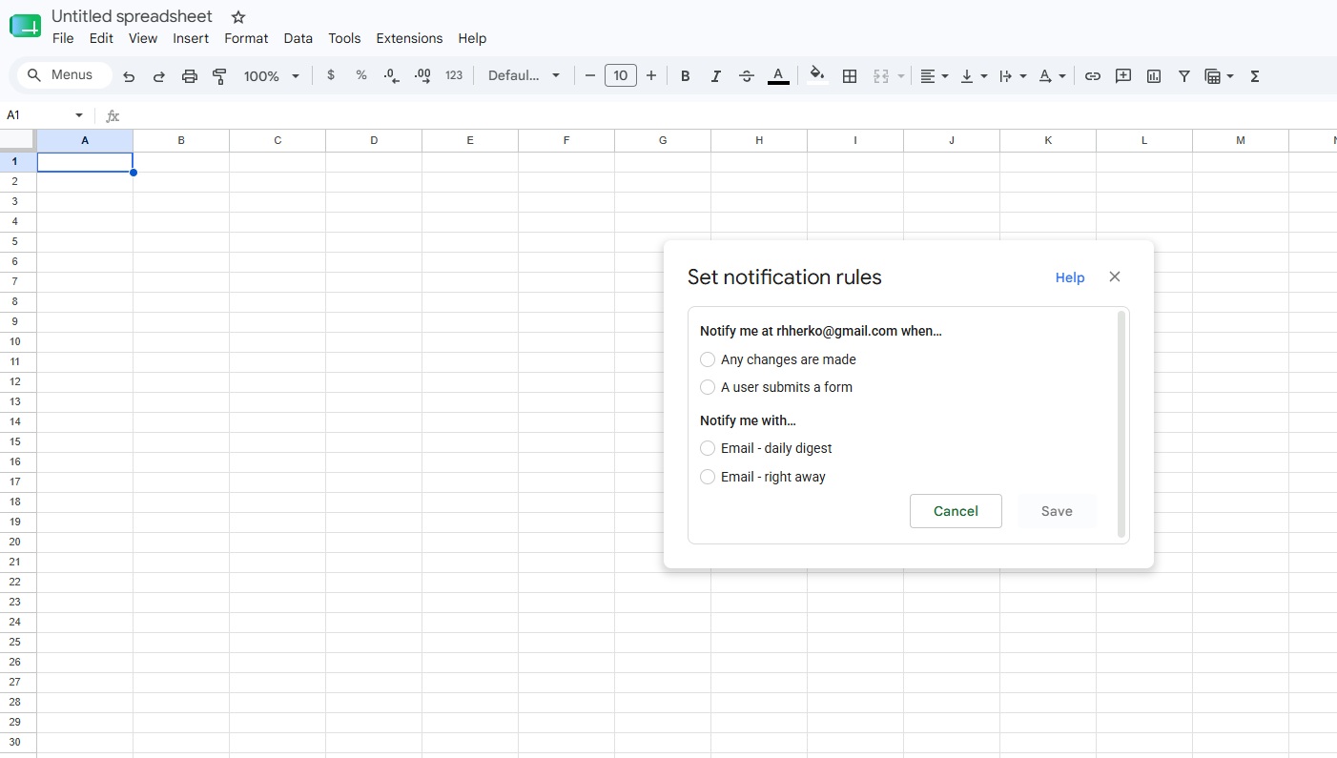Select 'Email - daily digest' radio option

click(x=708, y=448)
